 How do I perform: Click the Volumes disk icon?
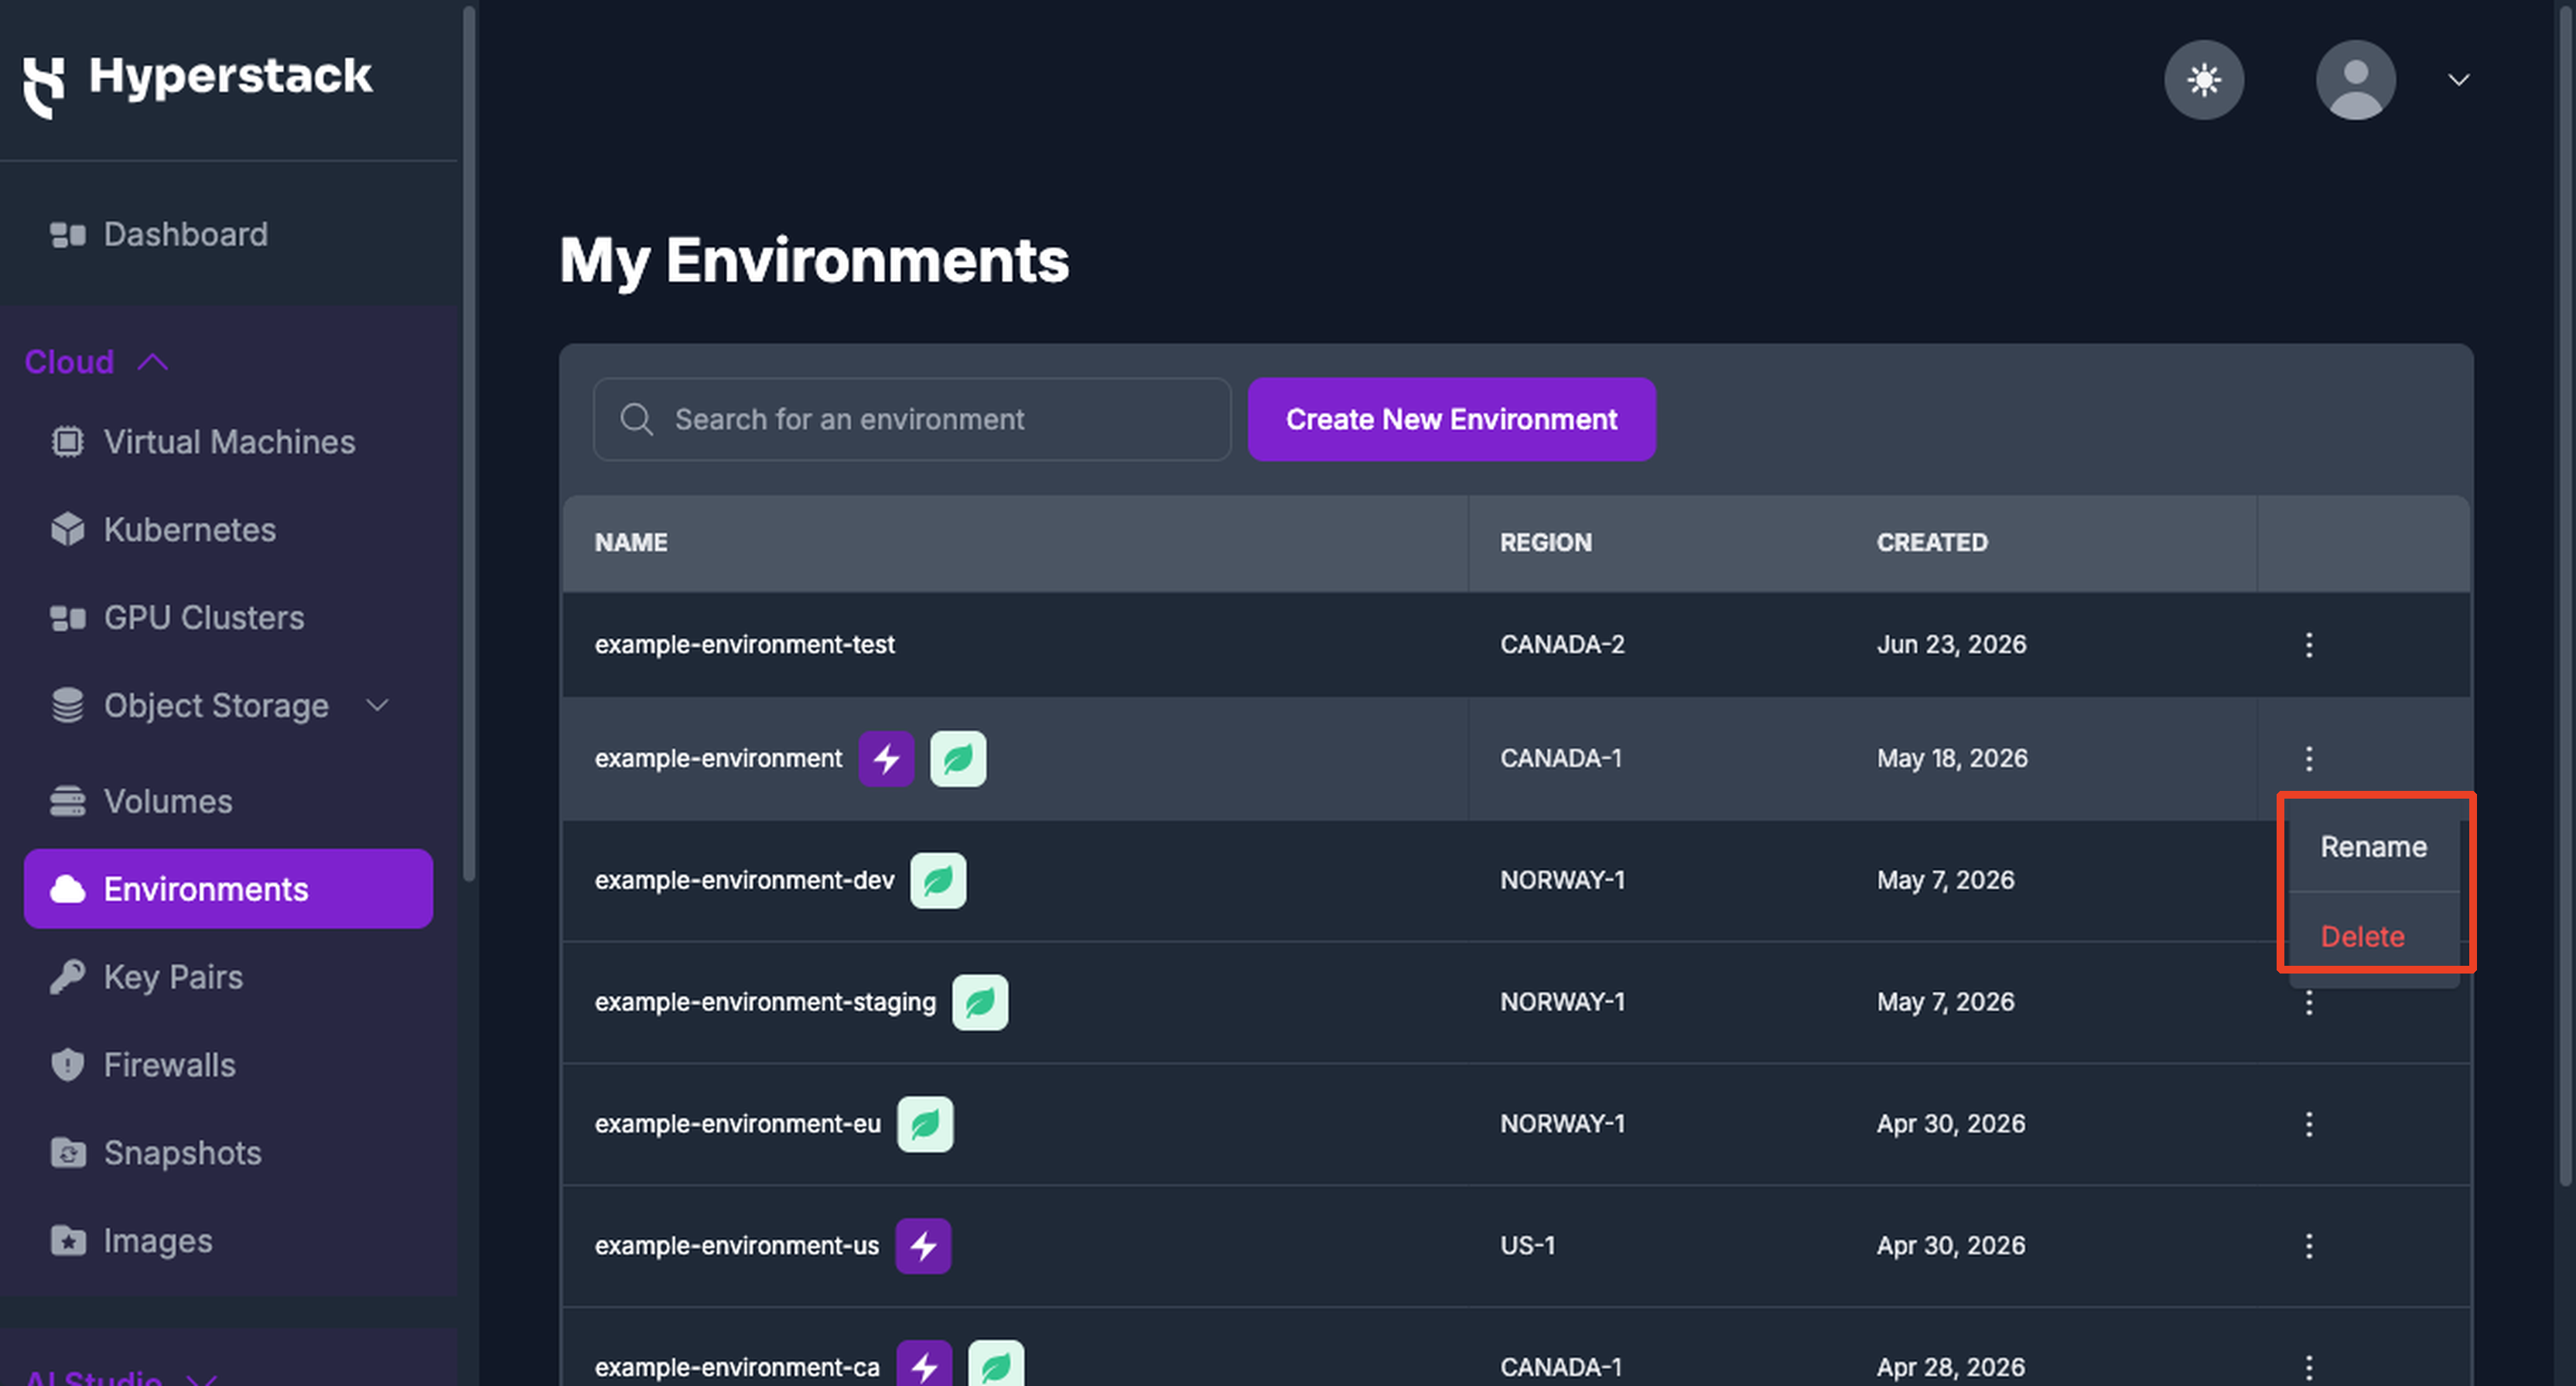click(x=68, y=801)
